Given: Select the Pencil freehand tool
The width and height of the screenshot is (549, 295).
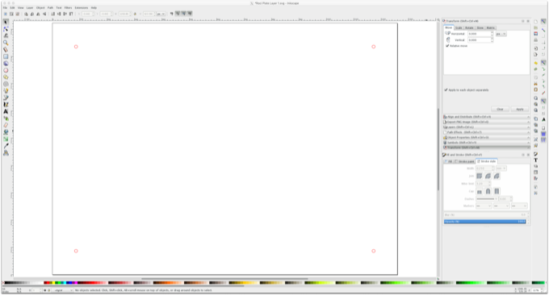Looking at the screenshot, I should point(6,91).
